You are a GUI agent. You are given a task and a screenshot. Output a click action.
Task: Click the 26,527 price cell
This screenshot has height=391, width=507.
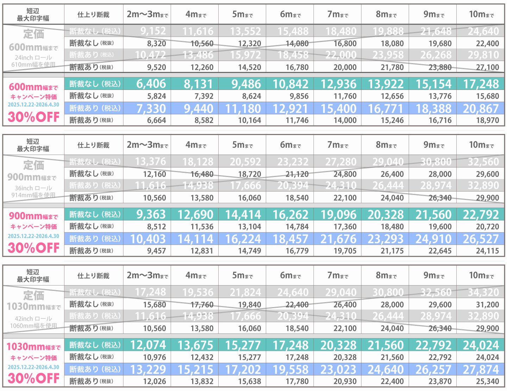[481, 239]
